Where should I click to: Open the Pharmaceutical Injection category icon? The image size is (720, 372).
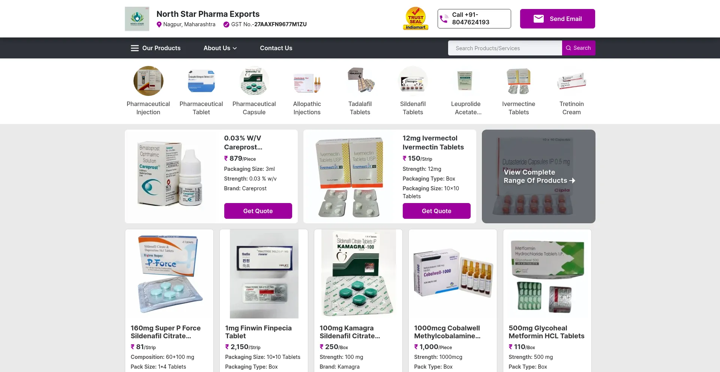[148, 81]
